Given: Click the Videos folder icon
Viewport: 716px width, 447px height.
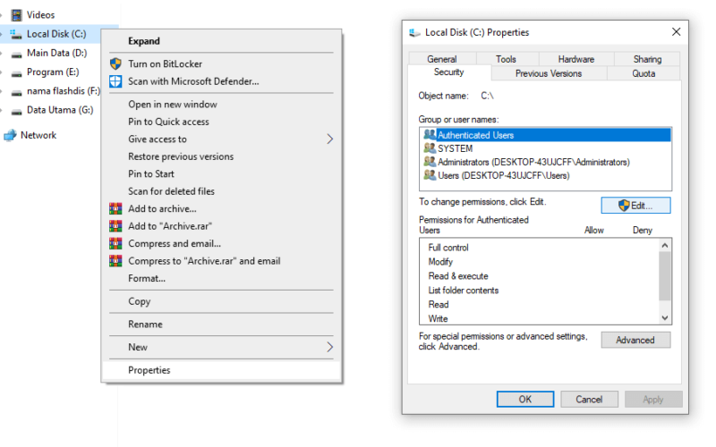Looking at the screenshot, I should click(x=16, y=15).
